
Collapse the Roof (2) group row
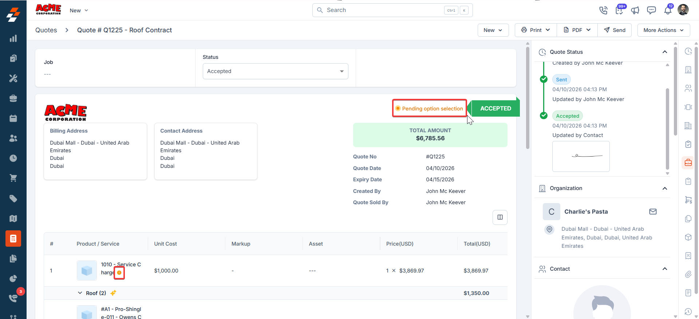tap(80, 293)
